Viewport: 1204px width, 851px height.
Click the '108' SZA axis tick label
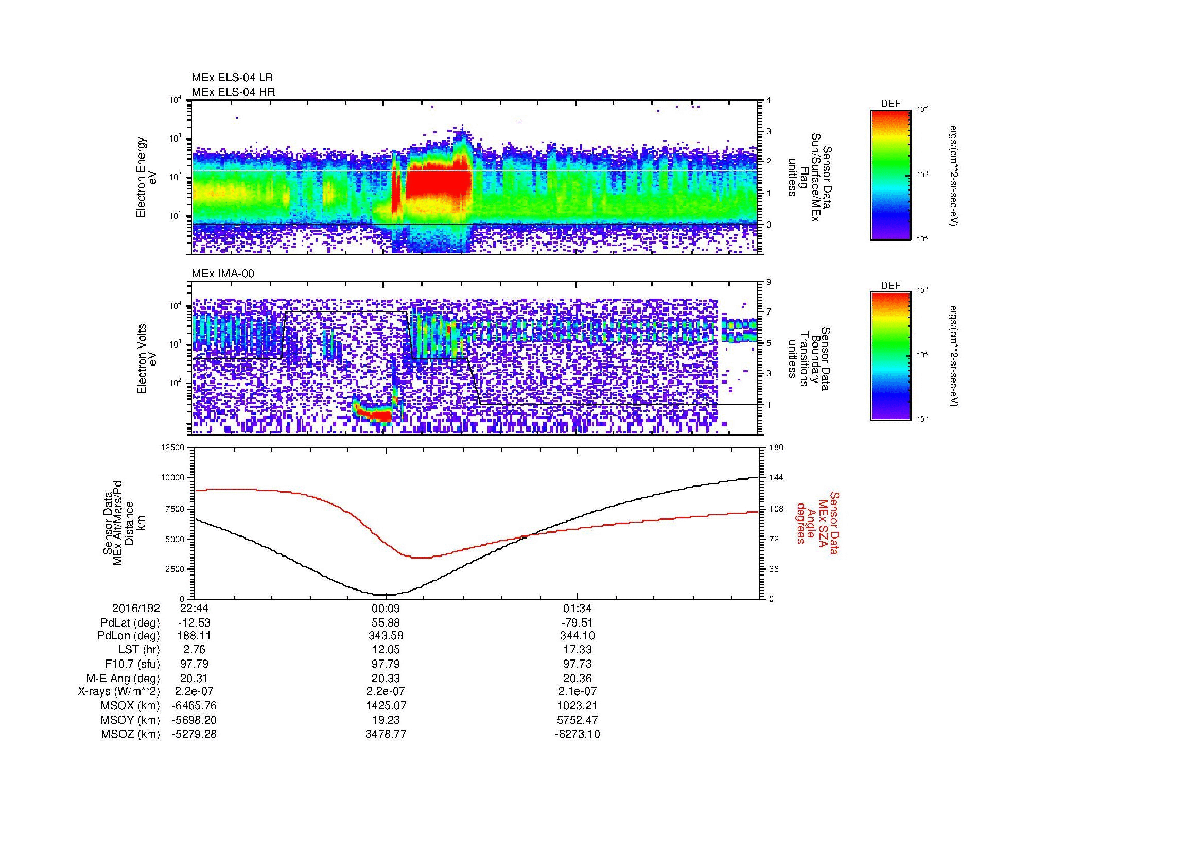(776, 509)
